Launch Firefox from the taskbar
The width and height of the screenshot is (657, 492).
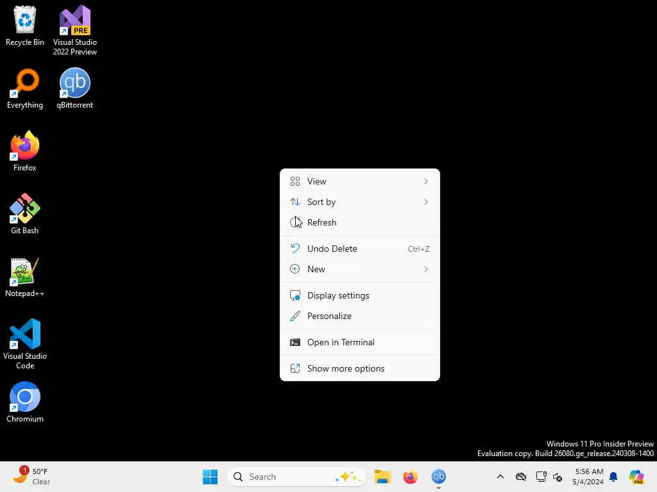click(410, 477)
